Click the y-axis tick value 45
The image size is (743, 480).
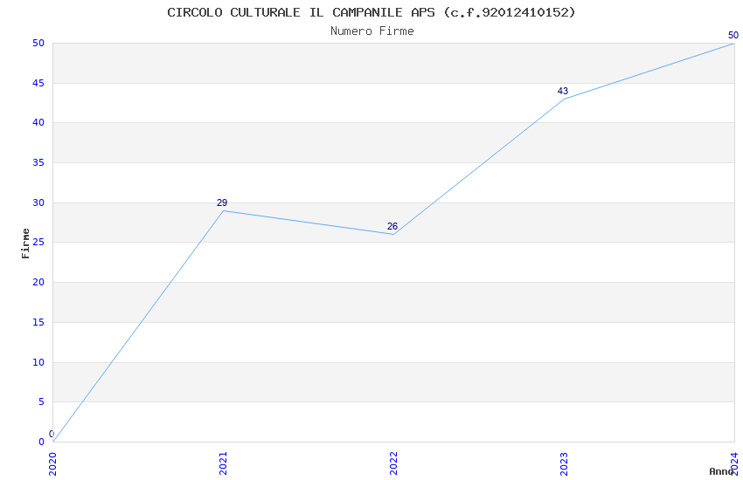[38, 83]
